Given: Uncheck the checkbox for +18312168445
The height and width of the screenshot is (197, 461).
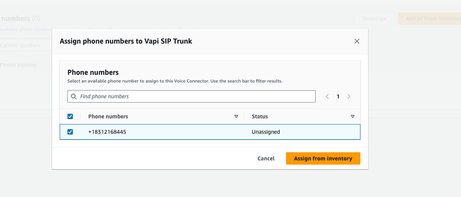Looking at the screenshot, I should [x=70, y=132].
